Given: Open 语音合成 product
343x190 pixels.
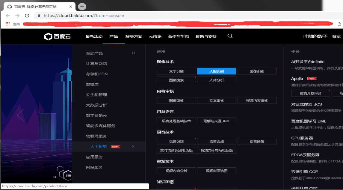Looking at the screenshot, I should 217,142.
